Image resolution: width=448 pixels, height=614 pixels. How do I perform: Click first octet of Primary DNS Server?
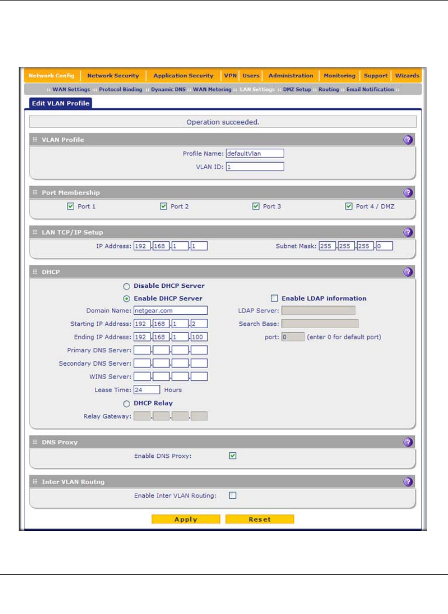[142, 350]
